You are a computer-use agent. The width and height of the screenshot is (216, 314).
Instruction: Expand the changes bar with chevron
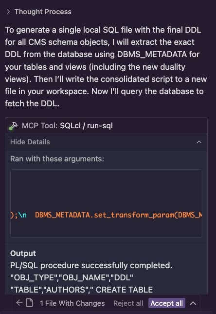(193, 303)
